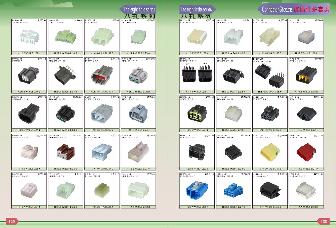Select the solid red connector image
Image resolution: width=336 pixels, height=228 pixels.
click(306, 152)
